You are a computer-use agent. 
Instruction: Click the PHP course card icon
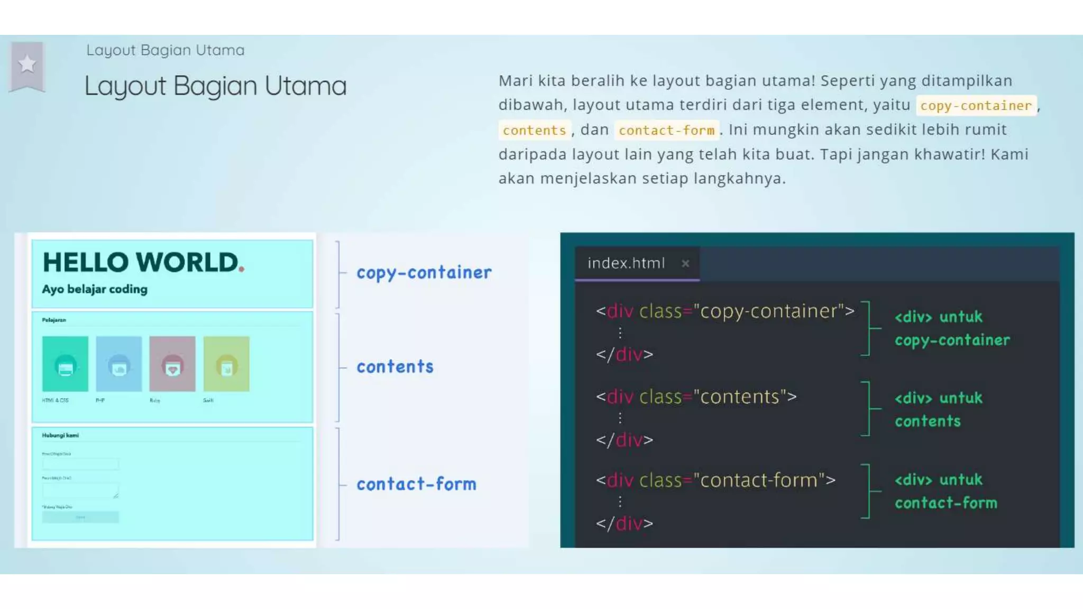coord(119,364)
